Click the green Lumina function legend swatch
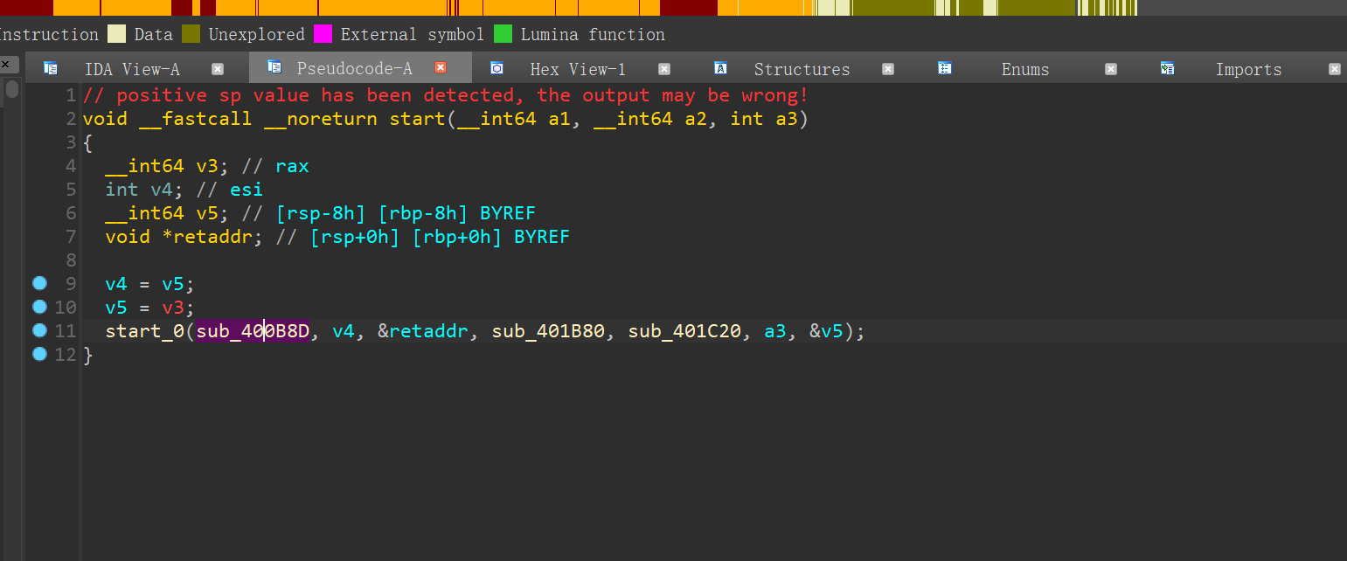This screenshot has width=1347, height=561. pyautogui.click(x=503, y=34)
